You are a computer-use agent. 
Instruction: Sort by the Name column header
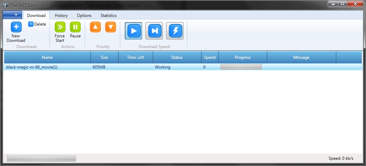(x=47, y=57)
